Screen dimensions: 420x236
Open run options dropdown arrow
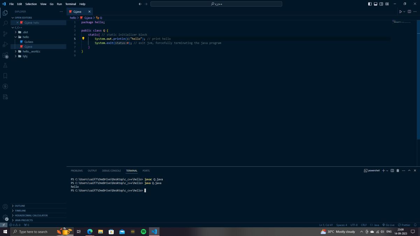404,12
